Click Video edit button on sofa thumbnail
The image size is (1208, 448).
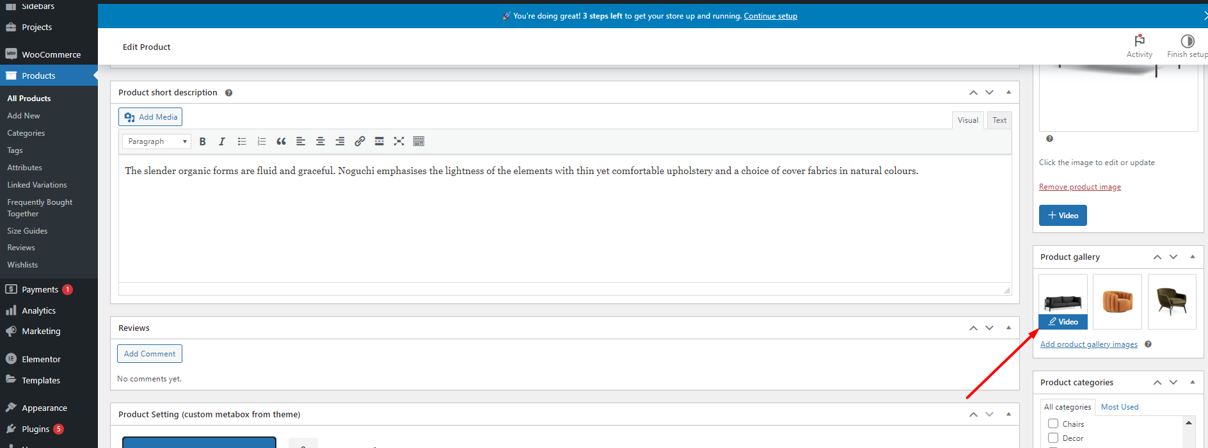[1063, 322]
